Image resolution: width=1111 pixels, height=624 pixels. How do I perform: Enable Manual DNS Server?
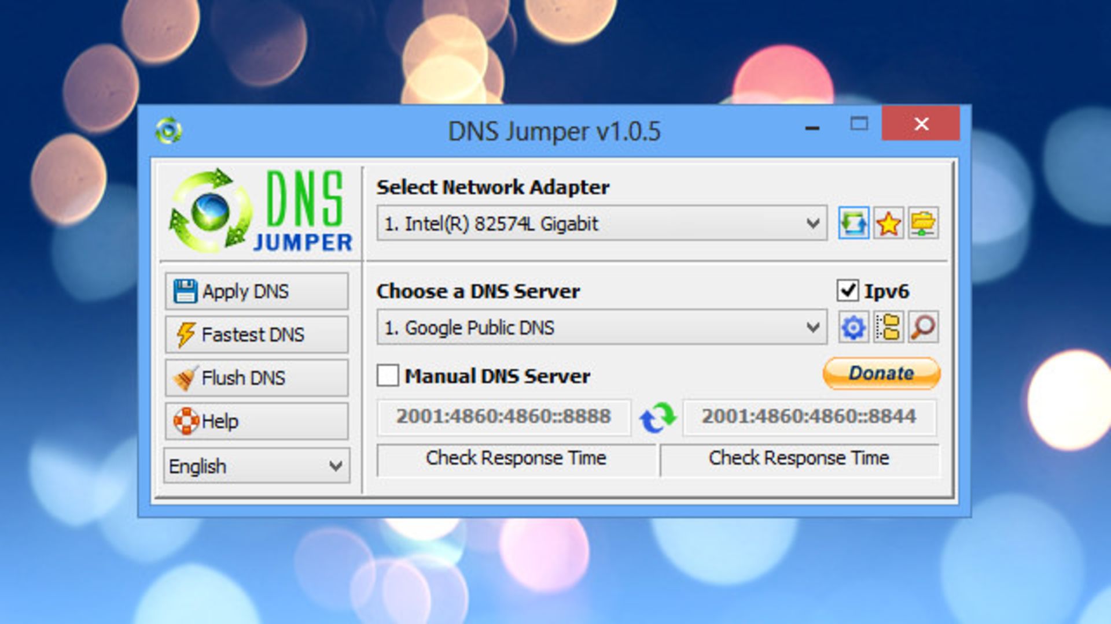pos(388,376)
